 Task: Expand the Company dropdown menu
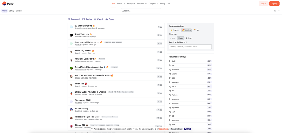(x=153, y=4)
